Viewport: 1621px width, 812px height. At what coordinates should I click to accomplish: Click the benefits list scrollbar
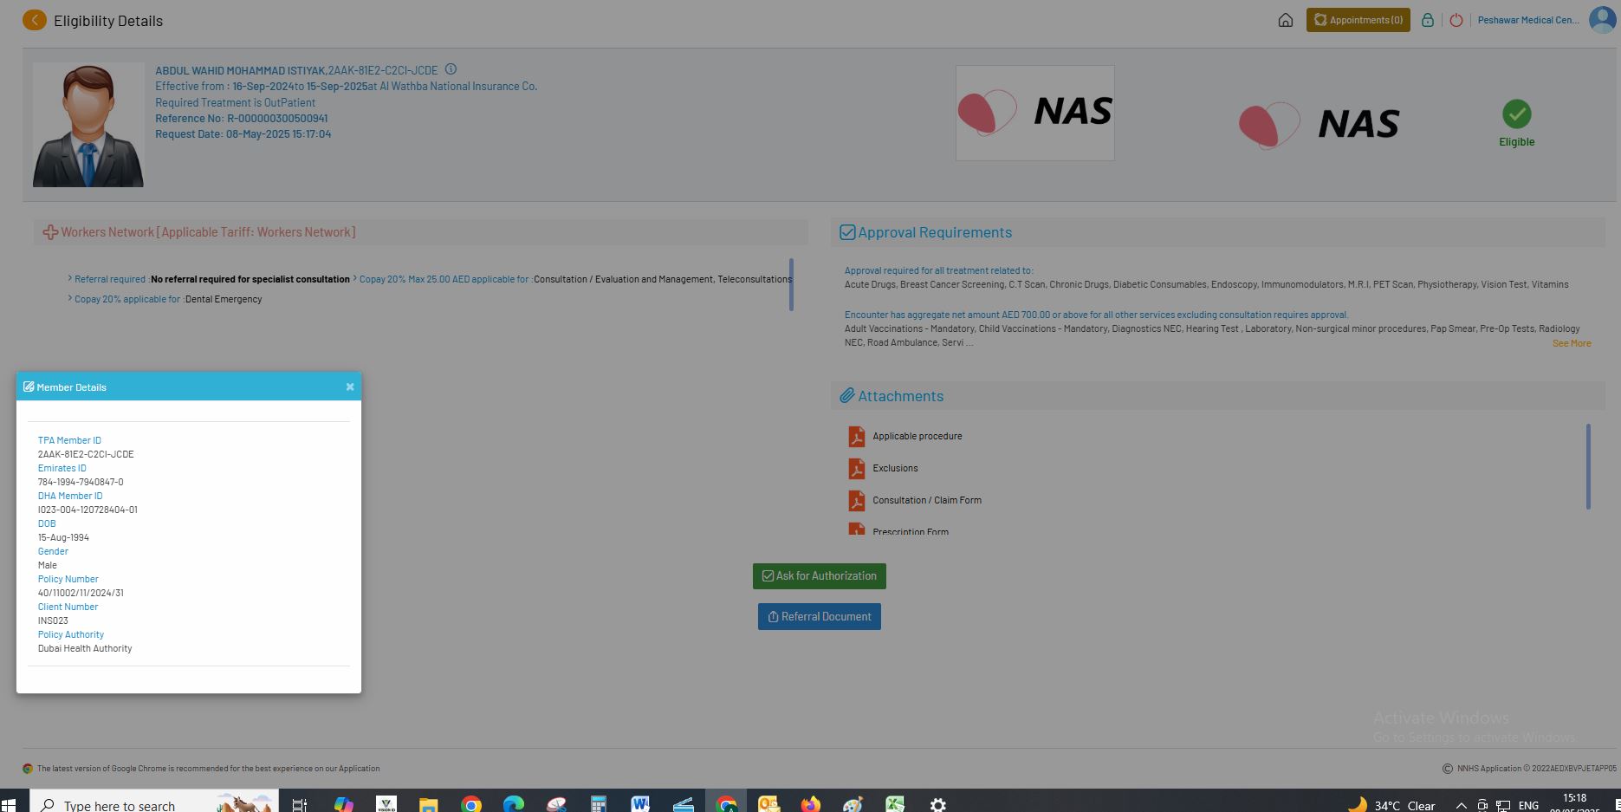(x=791, y=284)
